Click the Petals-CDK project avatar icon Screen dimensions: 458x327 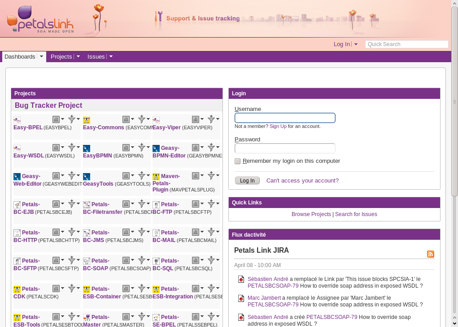17,289
